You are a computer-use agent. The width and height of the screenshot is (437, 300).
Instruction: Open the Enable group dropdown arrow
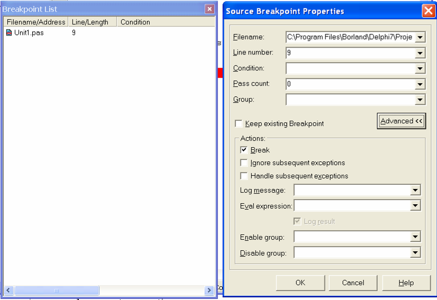[415, 237]
